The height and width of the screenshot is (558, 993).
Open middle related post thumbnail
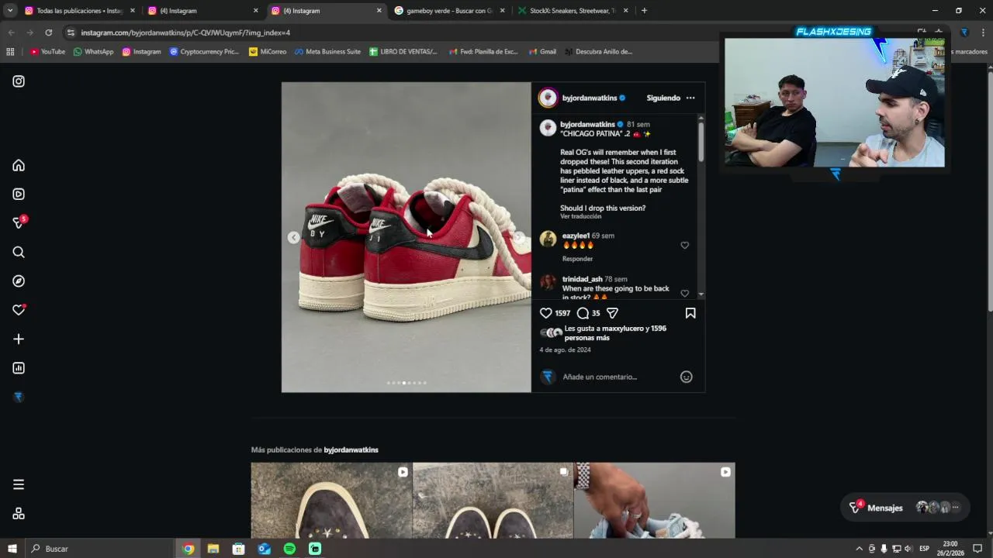pos(493,501)
